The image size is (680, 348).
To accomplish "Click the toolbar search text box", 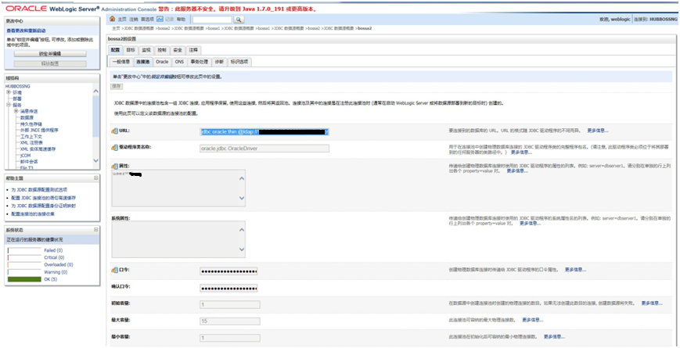I will 213,20.
